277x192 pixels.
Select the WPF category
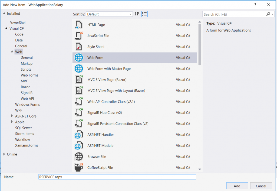coord(18,110)
